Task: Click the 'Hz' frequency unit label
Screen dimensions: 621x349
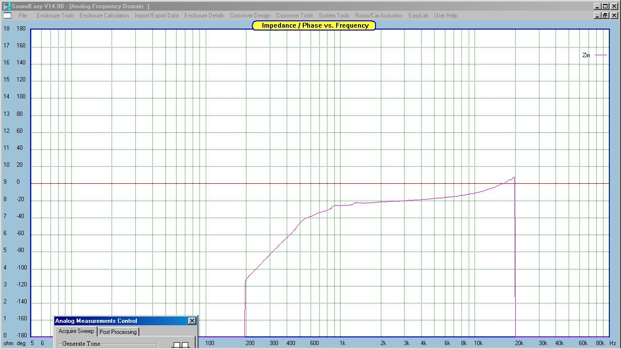Action: tap(613, 343)
